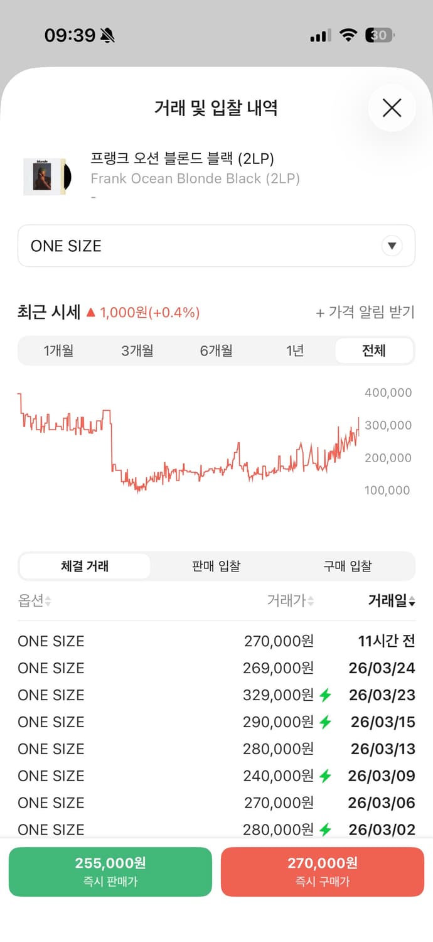
Task: Select the 6개월 period option
Action: pyautogui.click(x=216, y=350)
